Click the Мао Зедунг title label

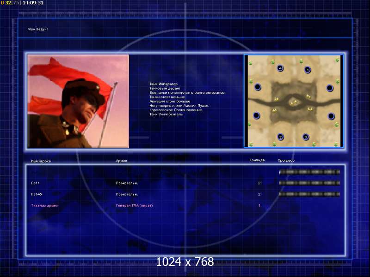[x=38, y=29]
